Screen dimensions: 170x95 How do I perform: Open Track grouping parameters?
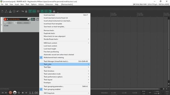pos(65,86)
